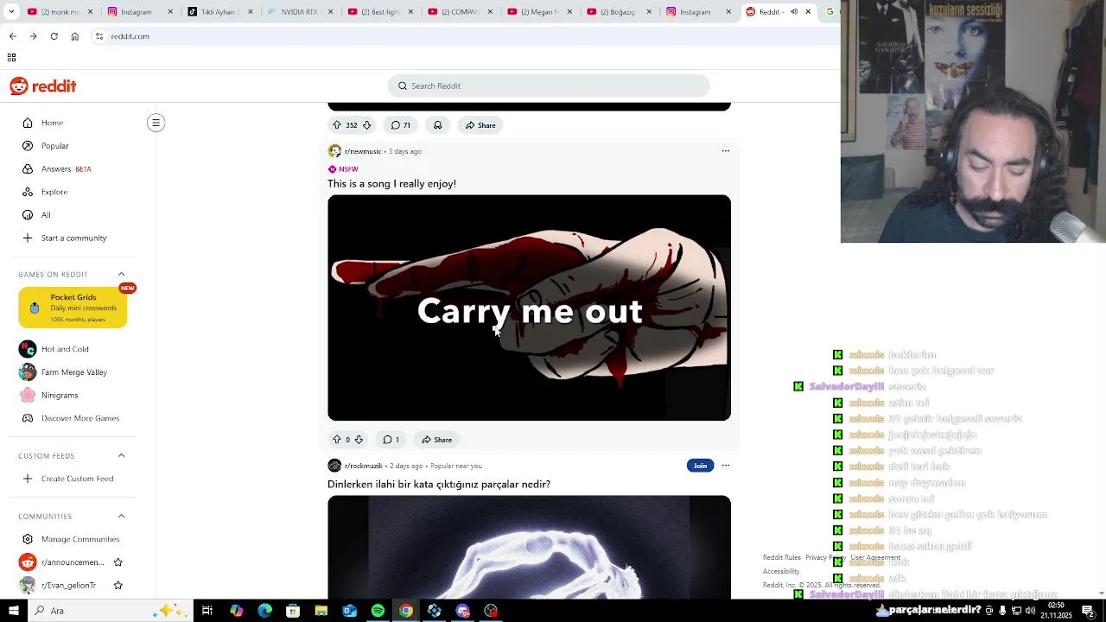1106x622 pixels.
Task: Give an award to the top post
Action: (437, 125)
